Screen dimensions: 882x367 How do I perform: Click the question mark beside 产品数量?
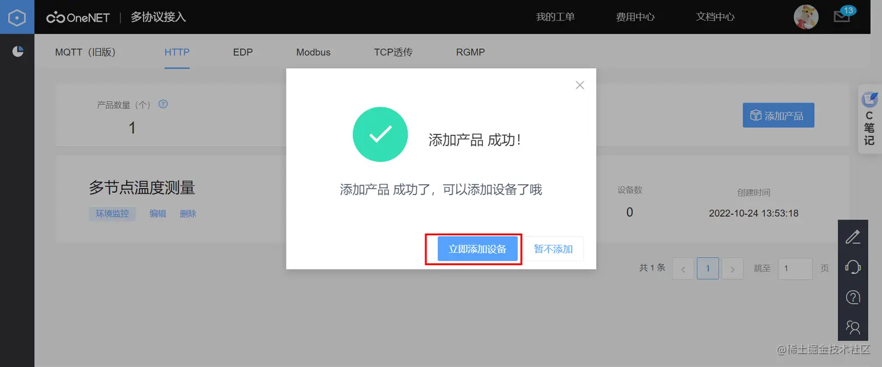[x=163, y=104]
